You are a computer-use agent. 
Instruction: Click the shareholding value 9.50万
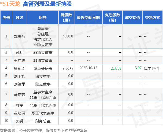[x=68, y=68]
